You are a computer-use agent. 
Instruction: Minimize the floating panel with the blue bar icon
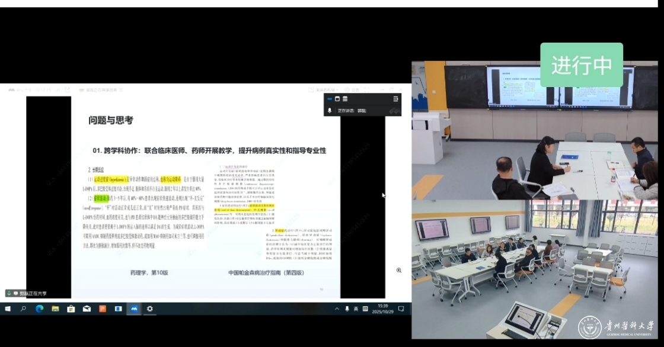330,99
